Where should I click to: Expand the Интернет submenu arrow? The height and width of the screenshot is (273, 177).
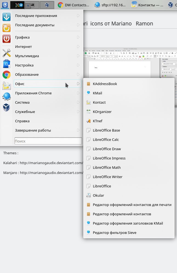pyautogui.click(x=78, y=47)
